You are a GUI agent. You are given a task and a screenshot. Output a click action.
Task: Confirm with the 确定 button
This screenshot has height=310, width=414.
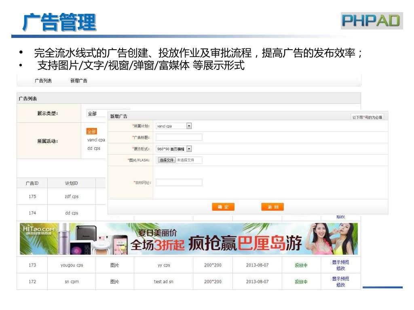pos(223,207)
